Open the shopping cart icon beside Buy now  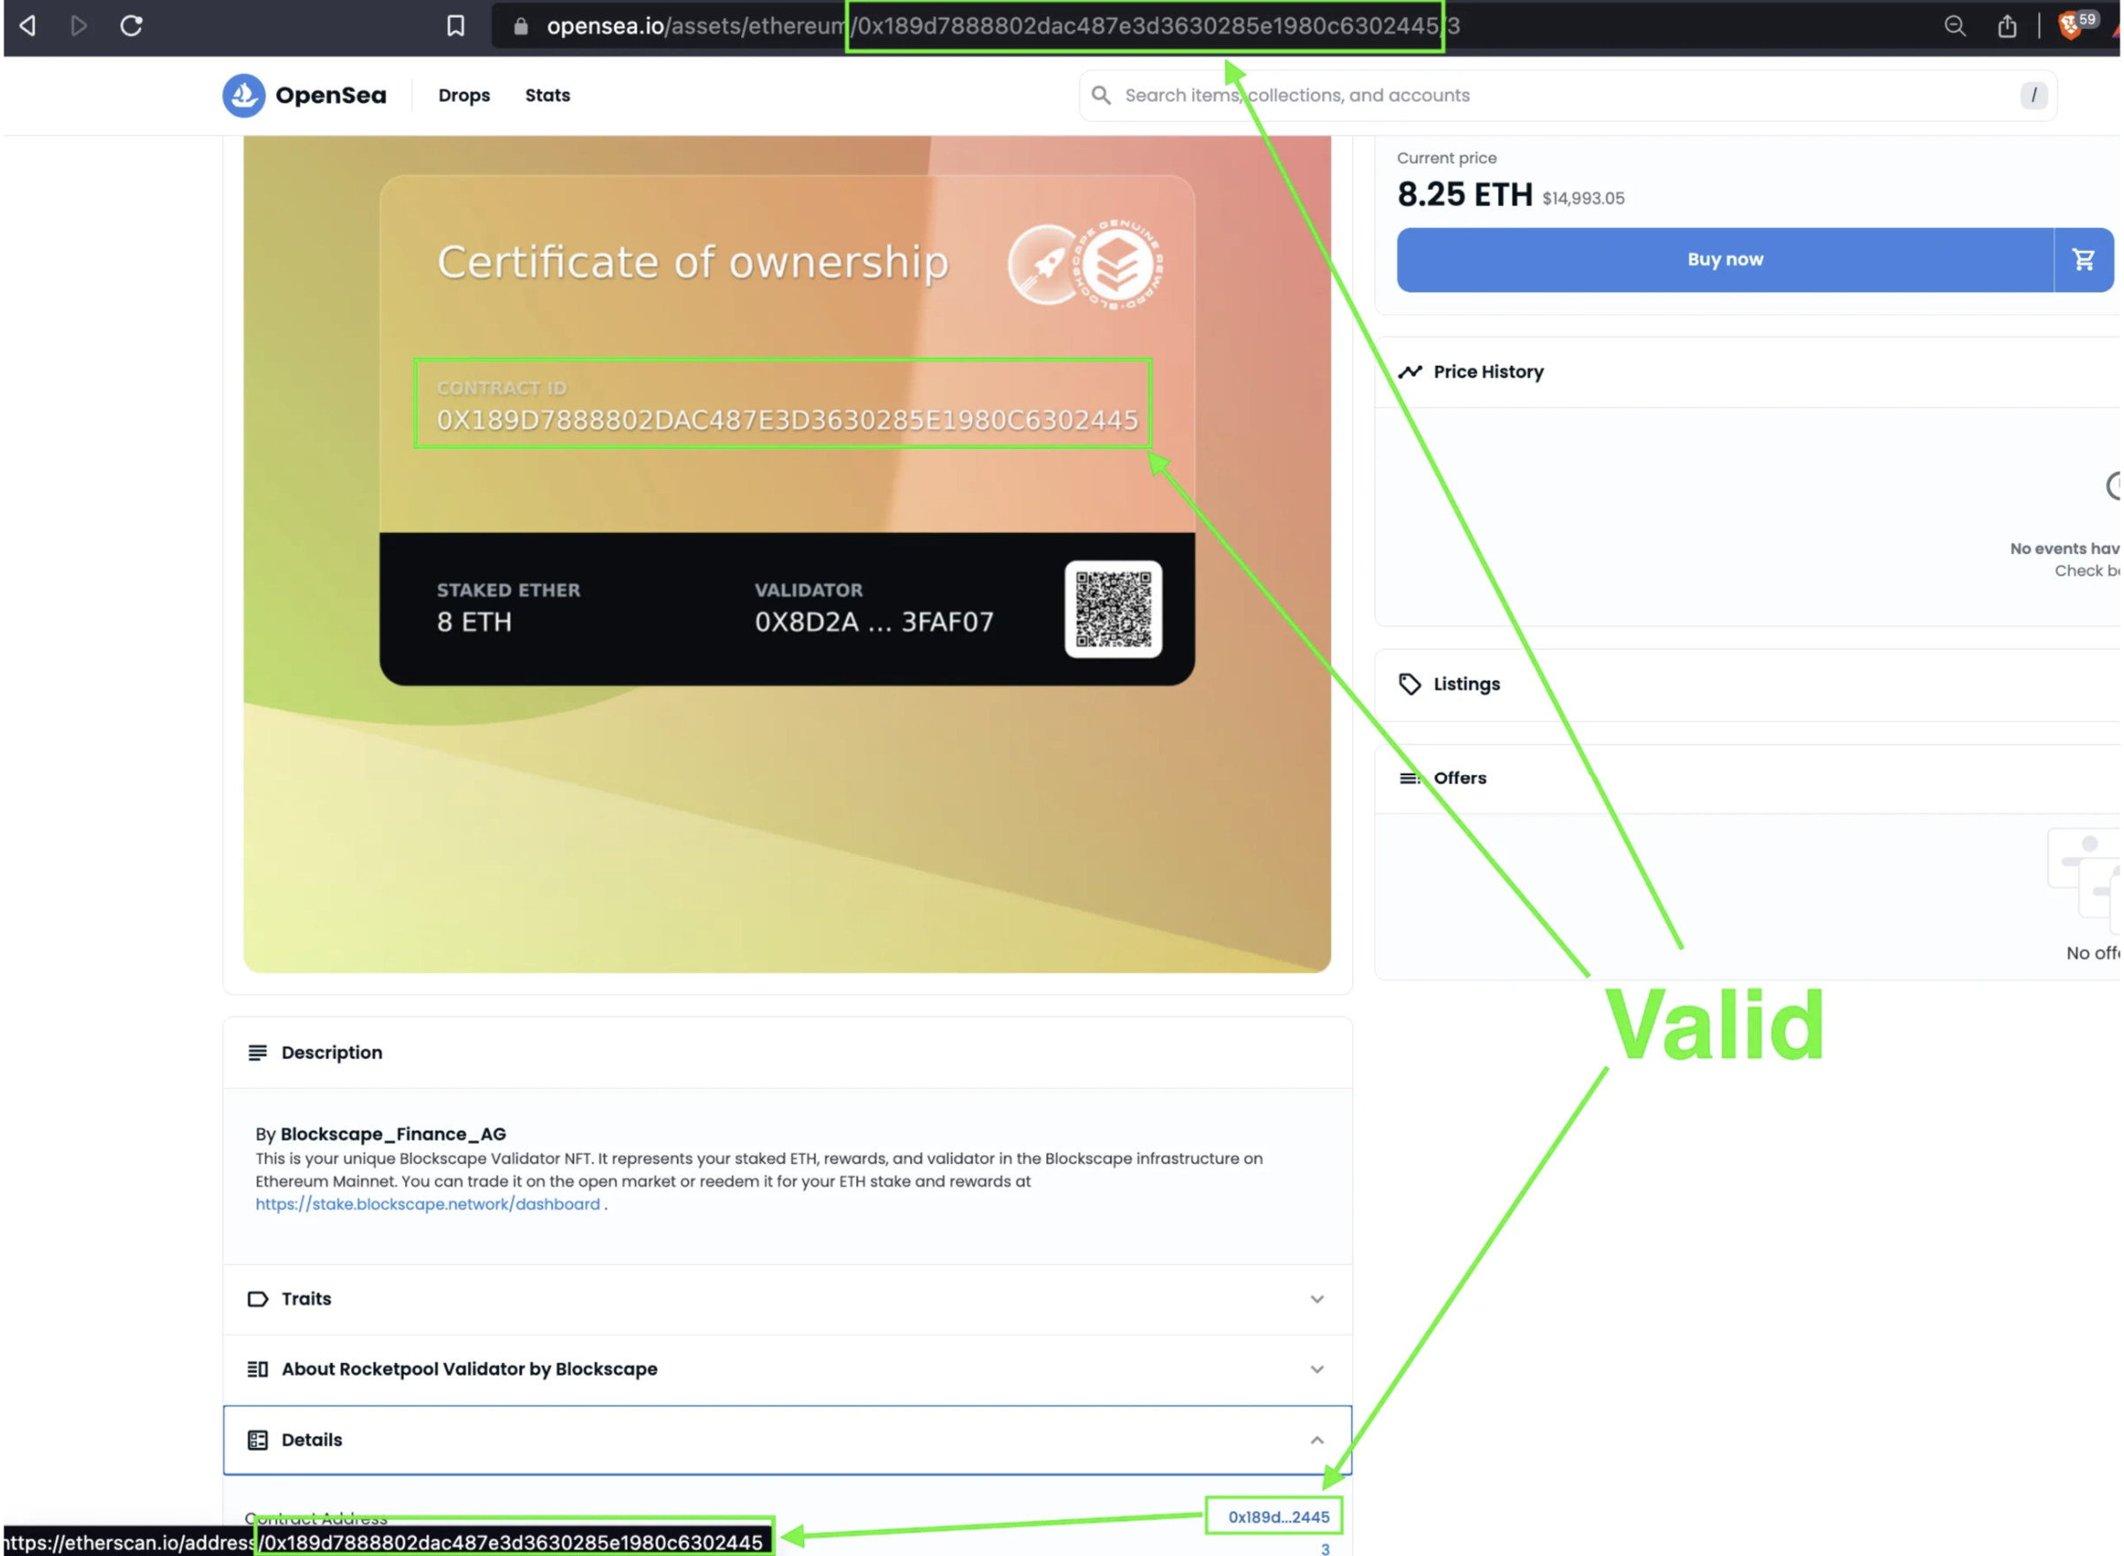(2083, 260)
